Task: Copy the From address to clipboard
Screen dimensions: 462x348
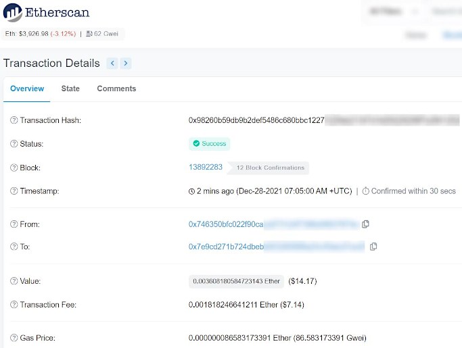Action: pos(366,224)
